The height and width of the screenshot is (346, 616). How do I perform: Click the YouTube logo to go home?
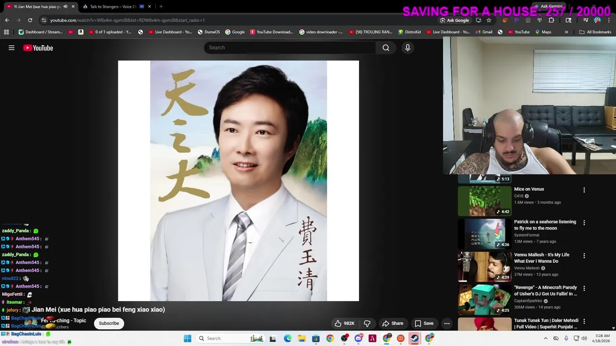tap(38, 48)
